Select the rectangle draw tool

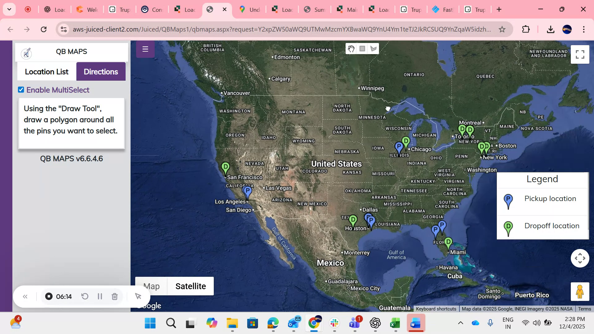(x=362, y=49)
